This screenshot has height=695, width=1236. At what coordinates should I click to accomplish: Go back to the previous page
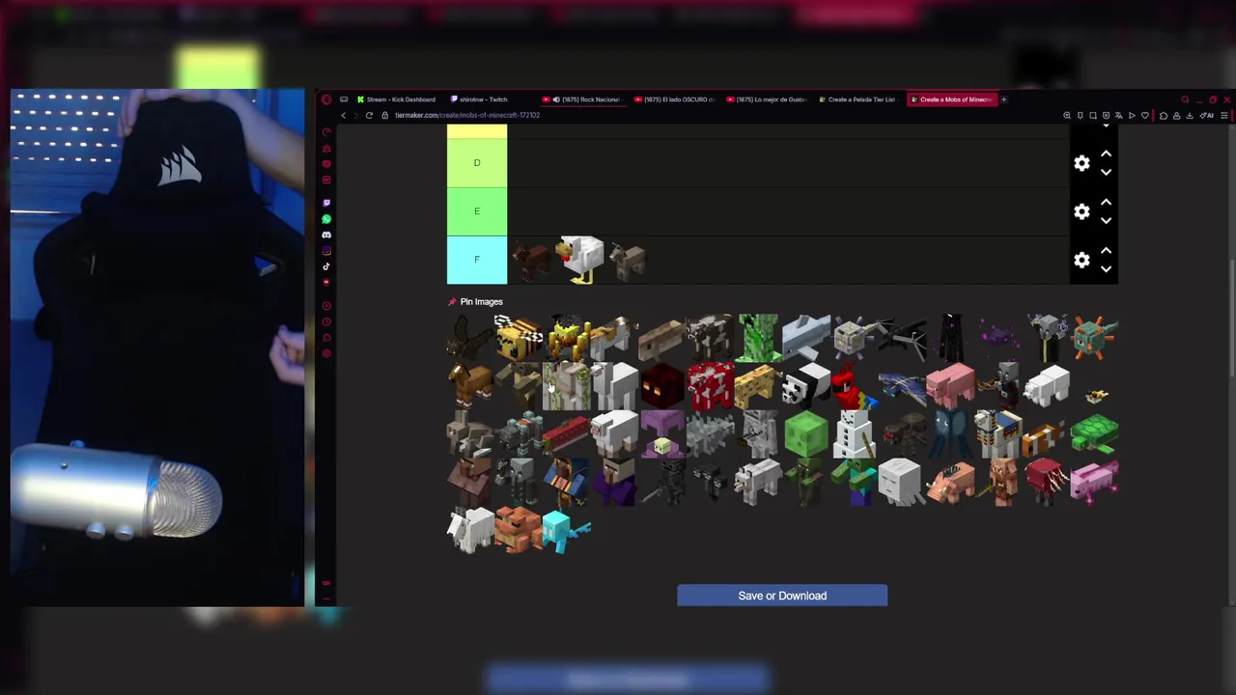pyautogui.click(x=343, y=116)
